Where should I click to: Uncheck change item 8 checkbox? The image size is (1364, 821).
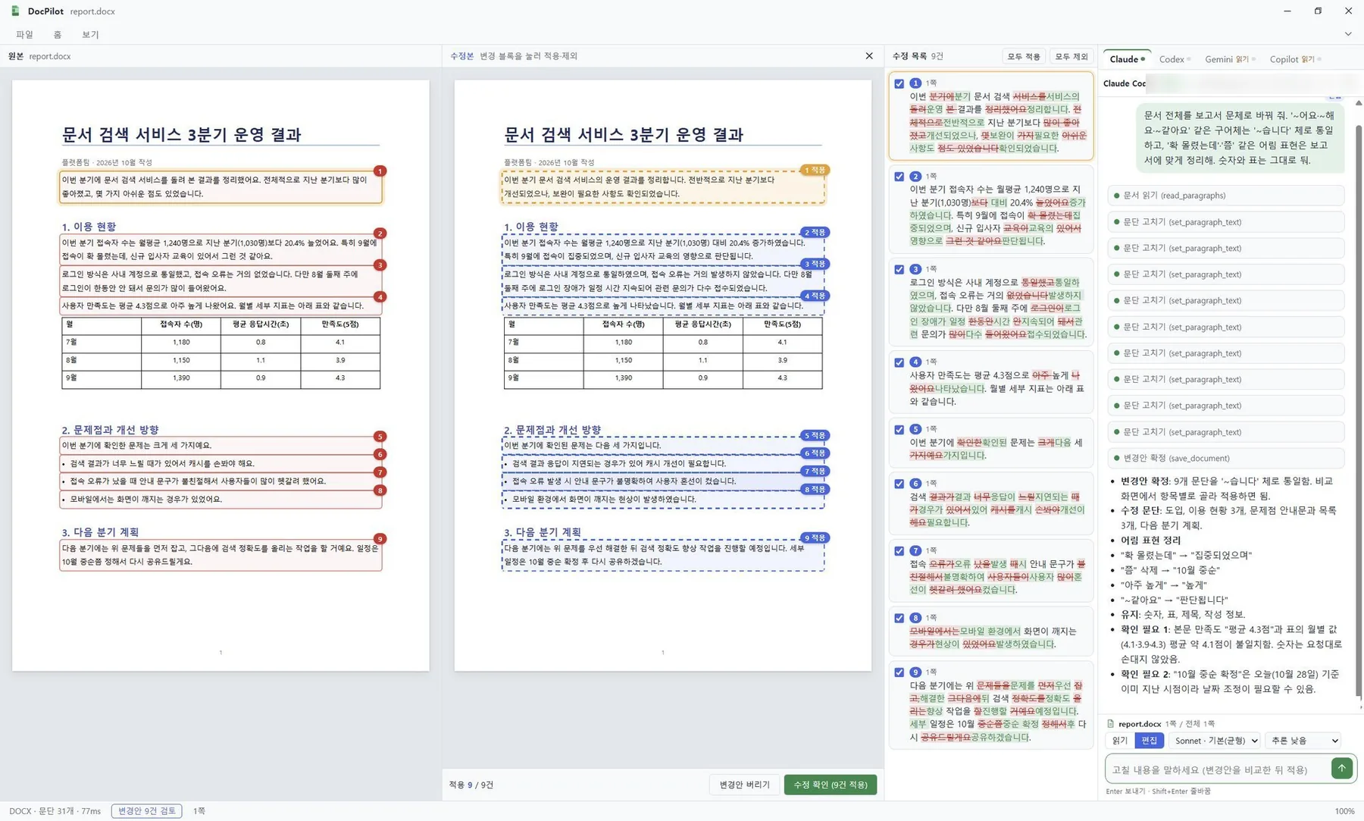click(899, 618)
